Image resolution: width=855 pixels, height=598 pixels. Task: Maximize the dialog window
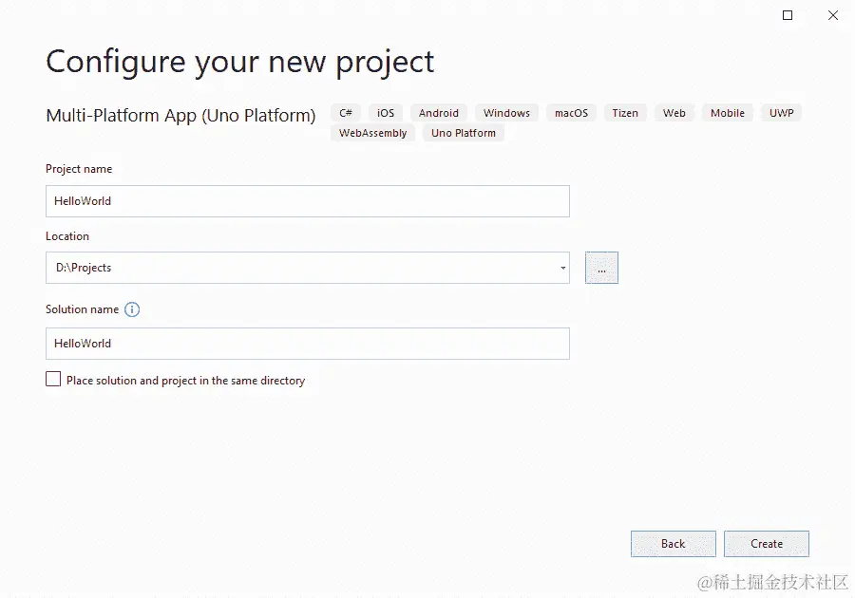(788, 15)
